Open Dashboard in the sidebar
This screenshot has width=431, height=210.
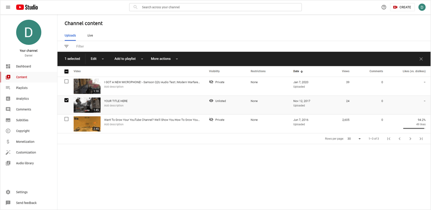[29, 66]
